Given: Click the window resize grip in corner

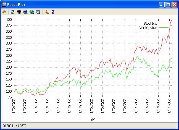Looking at the screenshot, I should (176, 127).
